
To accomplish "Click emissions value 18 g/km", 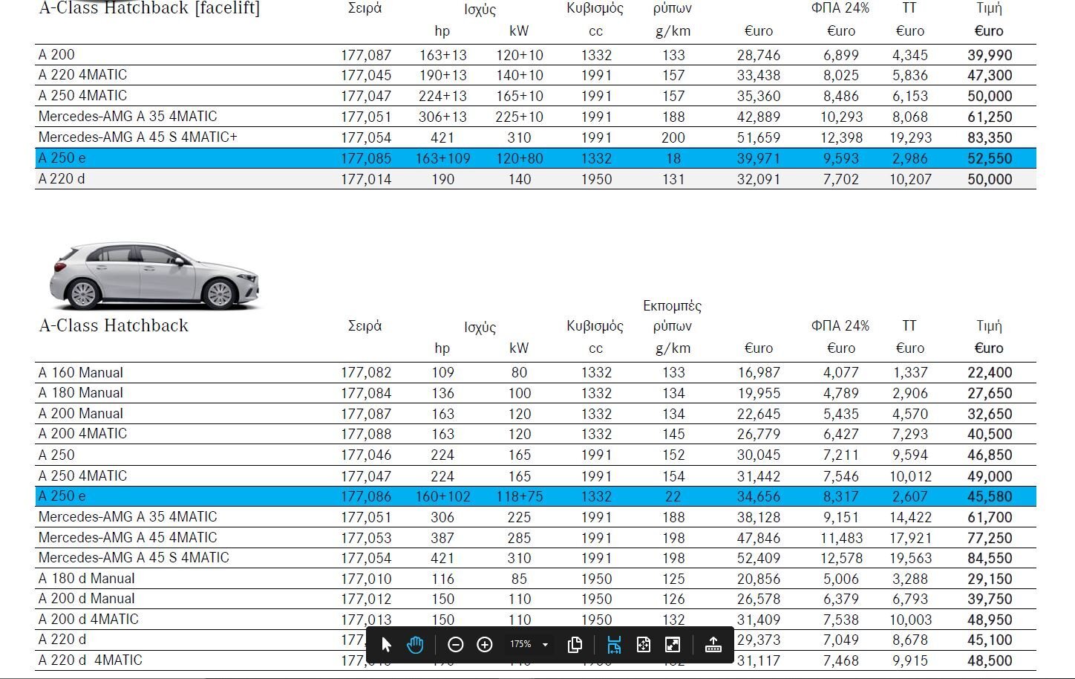I will [x=673, y=158].
